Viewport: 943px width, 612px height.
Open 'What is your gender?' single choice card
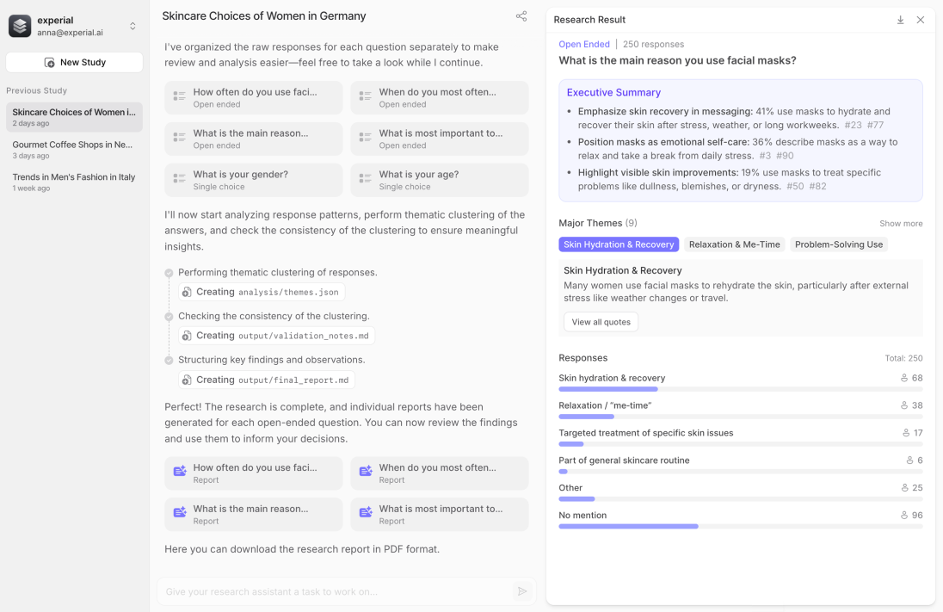(254, 180)
